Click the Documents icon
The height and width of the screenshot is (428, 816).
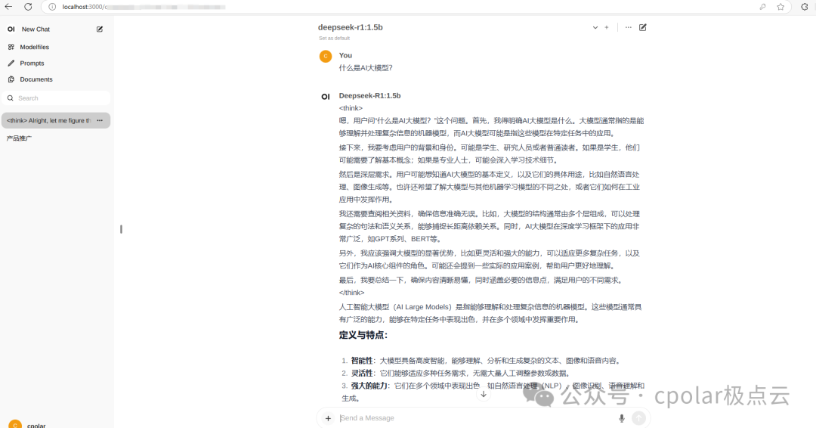[x=11, y=79]
